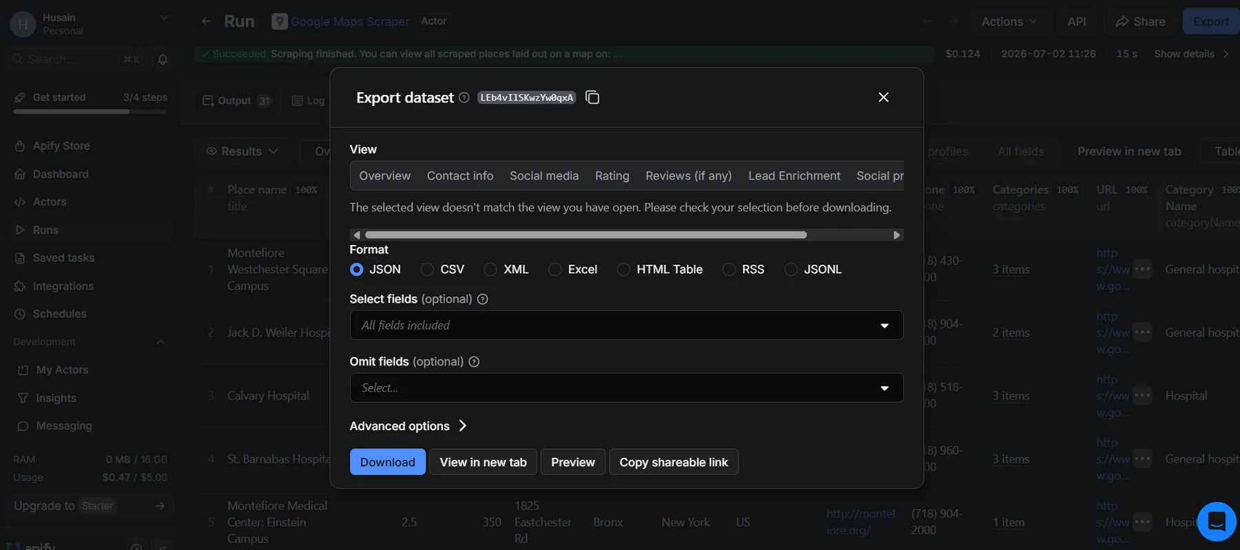Select Excel format radio button
Screen dimensions: 1240x550
coord(555,269)
